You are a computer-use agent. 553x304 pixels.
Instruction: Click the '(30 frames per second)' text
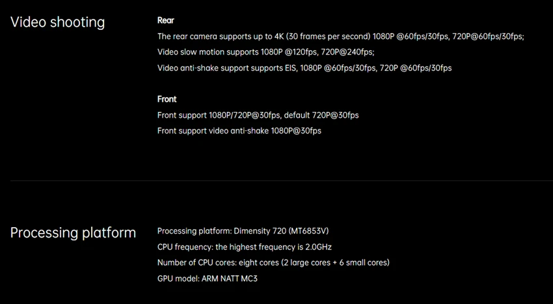tap(323, 36)
